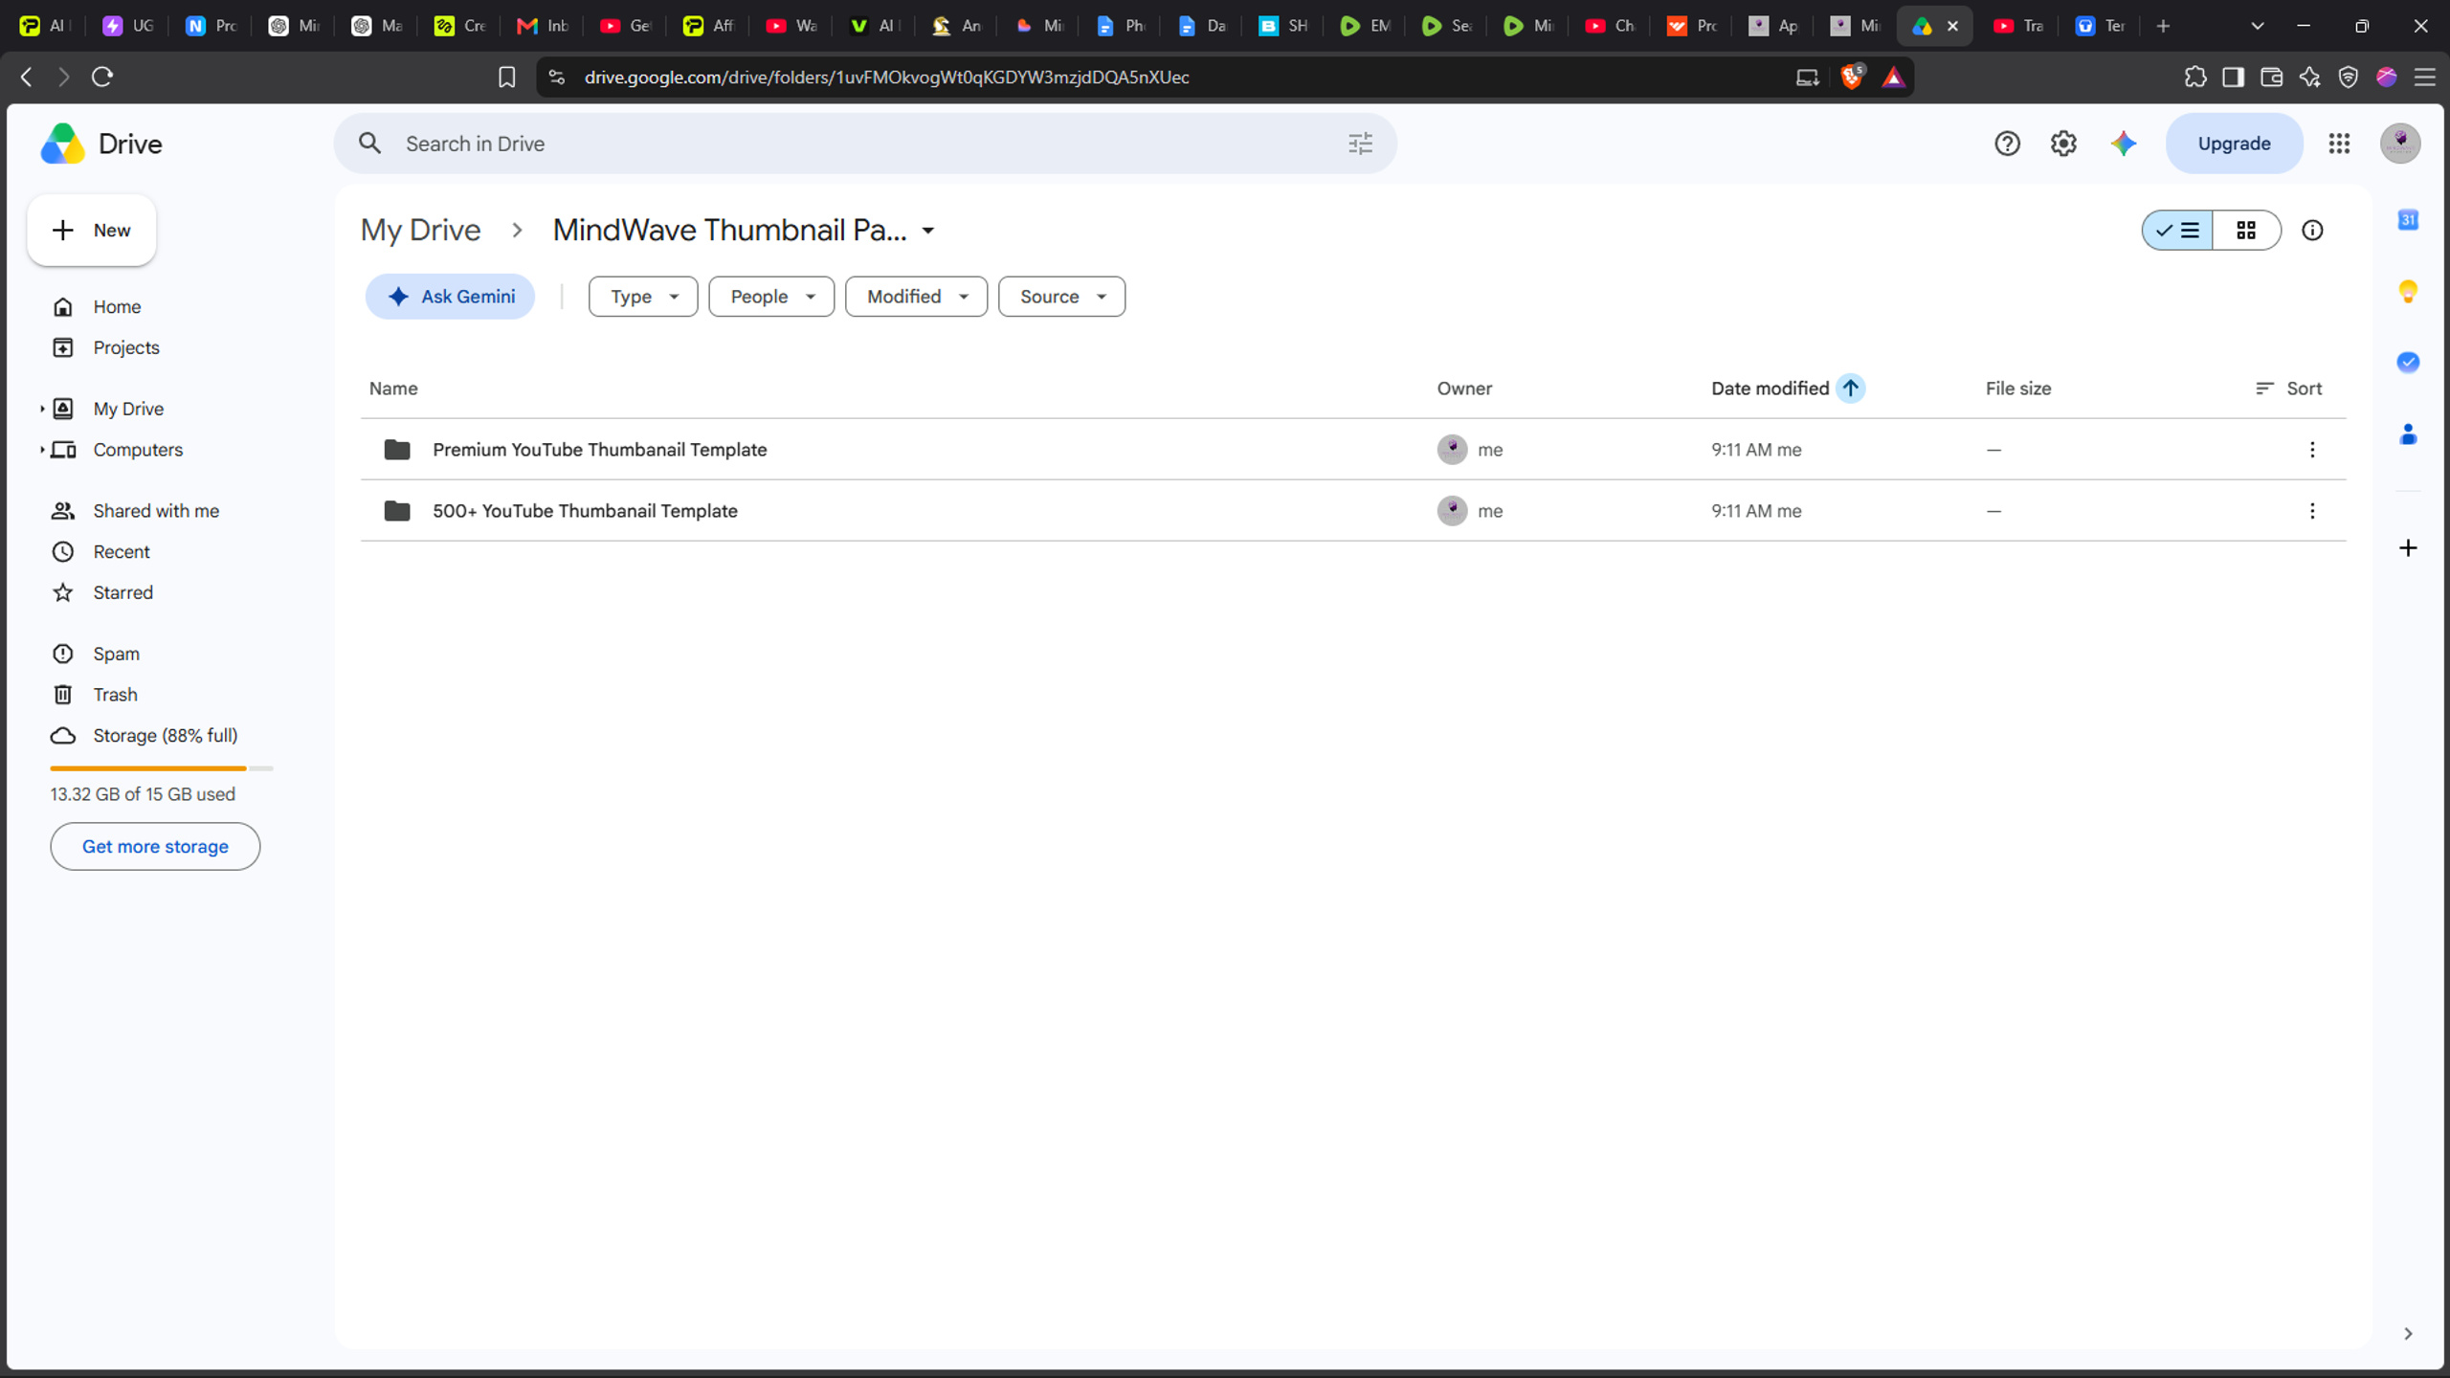Open the Google Tasks side panel
The image size is (2450, 1378).
(x=2408, y=362)
